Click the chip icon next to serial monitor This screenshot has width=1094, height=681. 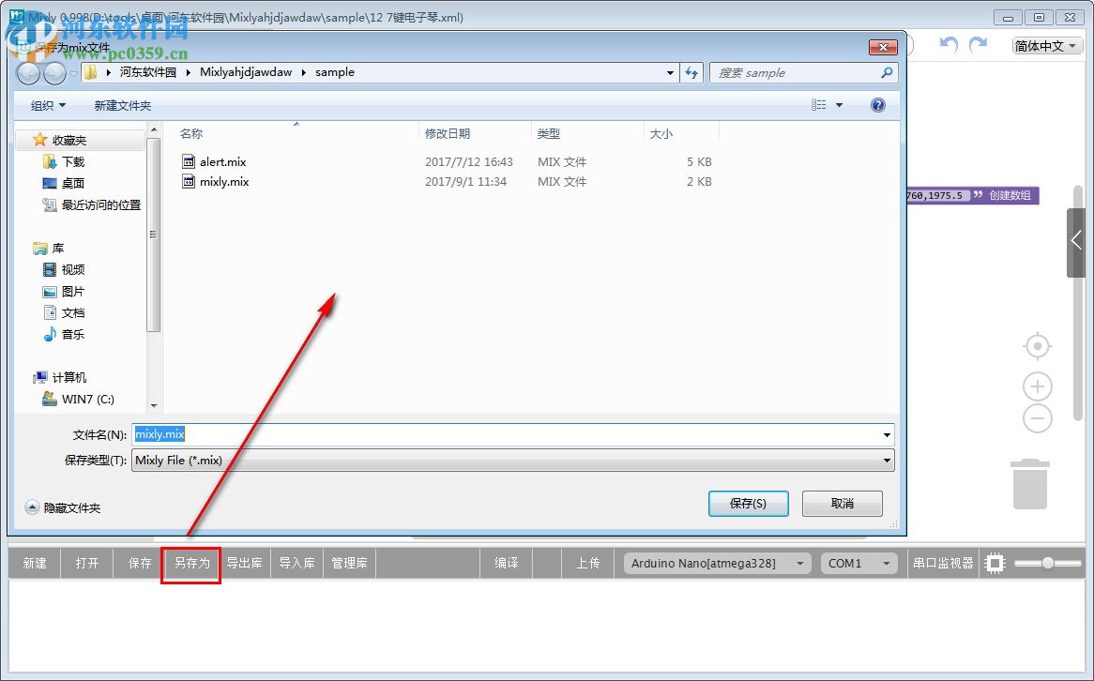point(994,563)
